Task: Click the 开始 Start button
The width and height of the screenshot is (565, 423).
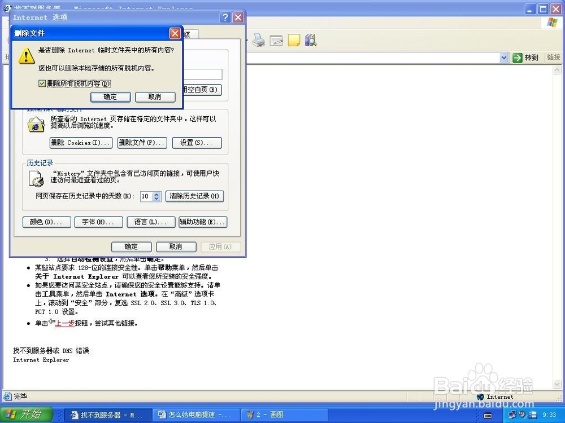Action: click(x=26, y=415)
